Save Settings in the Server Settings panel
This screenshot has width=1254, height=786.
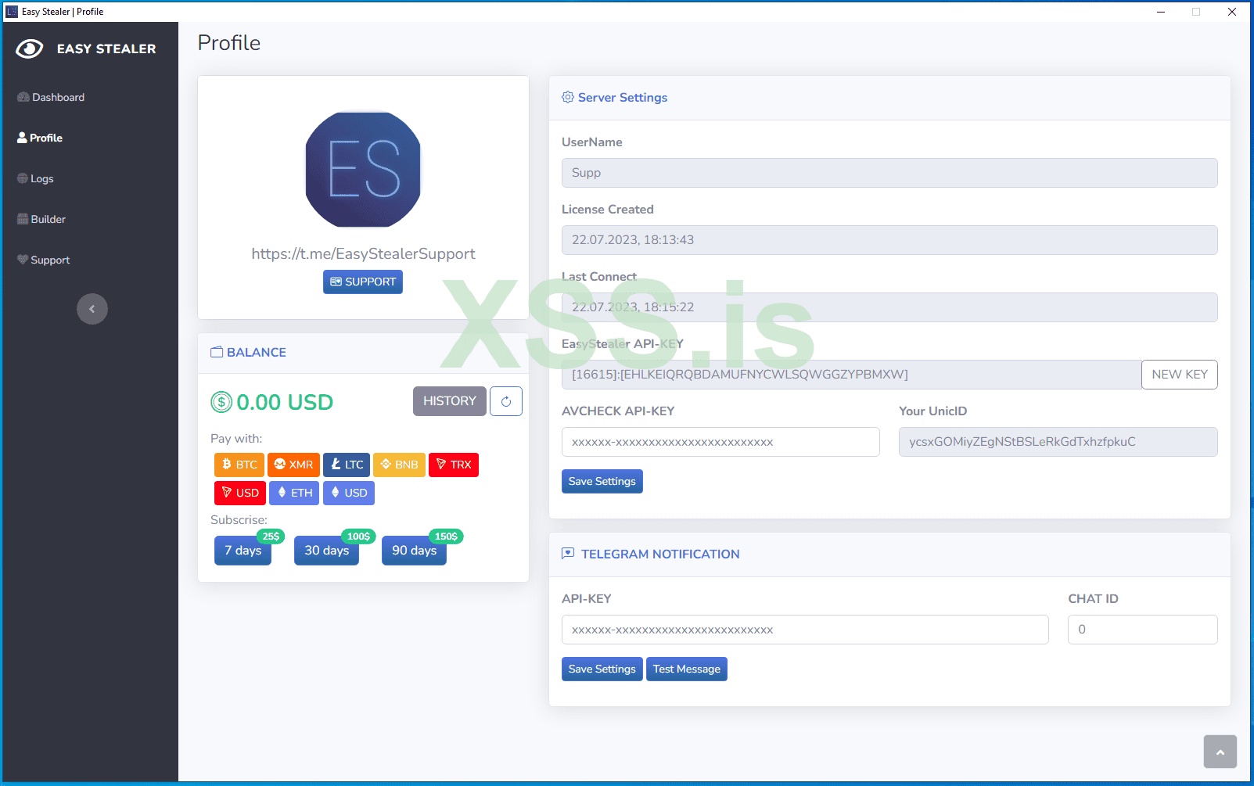[602, 482]
